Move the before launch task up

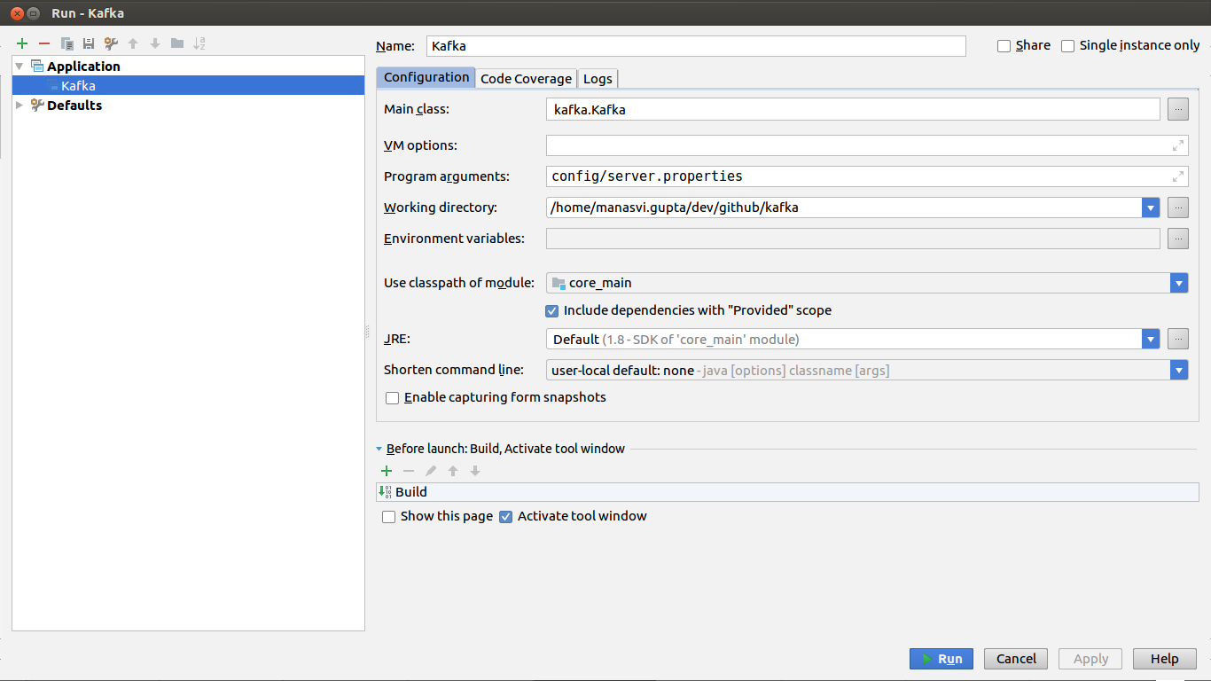click(453, 471)
